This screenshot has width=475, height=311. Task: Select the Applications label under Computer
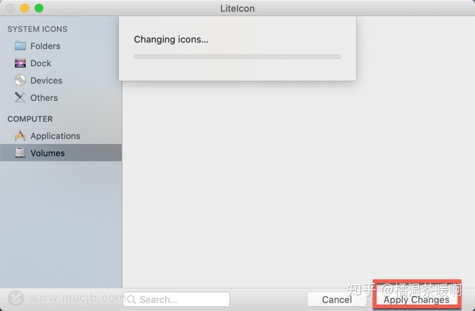(x=55, y=136)
